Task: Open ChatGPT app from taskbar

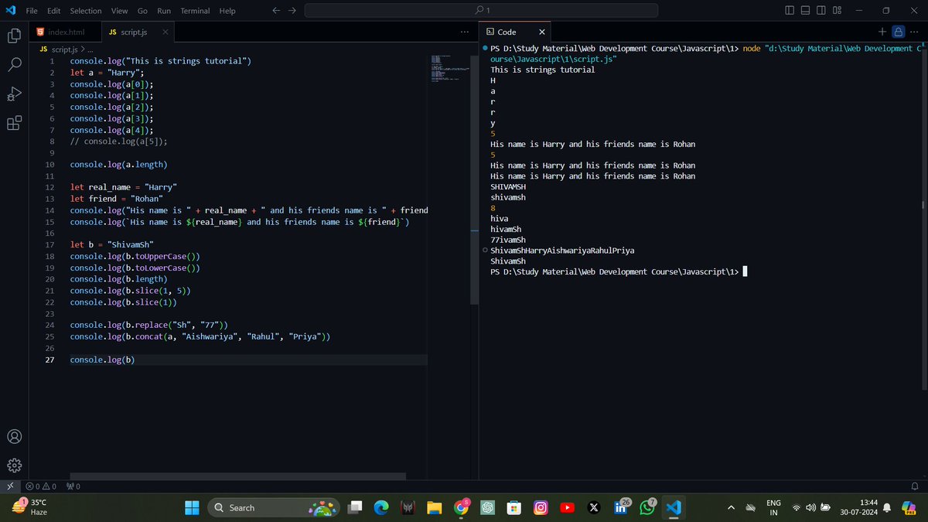Action: 488,507
